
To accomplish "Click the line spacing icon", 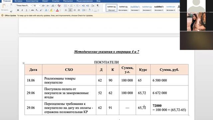I will [x=84, y=10].
